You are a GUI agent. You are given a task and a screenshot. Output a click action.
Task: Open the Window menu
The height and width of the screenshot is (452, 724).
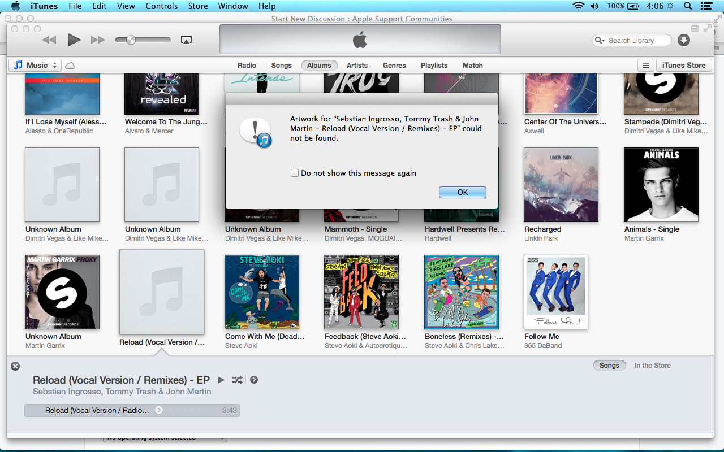[x=233, y=6]
